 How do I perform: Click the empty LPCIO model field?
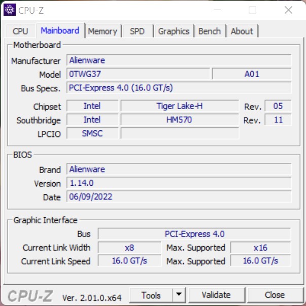point(180,133)
